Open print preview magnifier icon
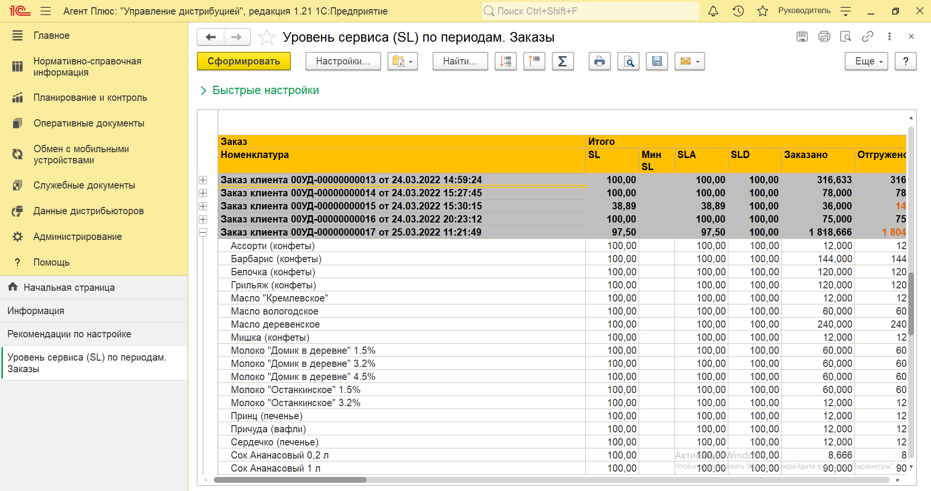 pyautogui.click(x=628, y=61)
